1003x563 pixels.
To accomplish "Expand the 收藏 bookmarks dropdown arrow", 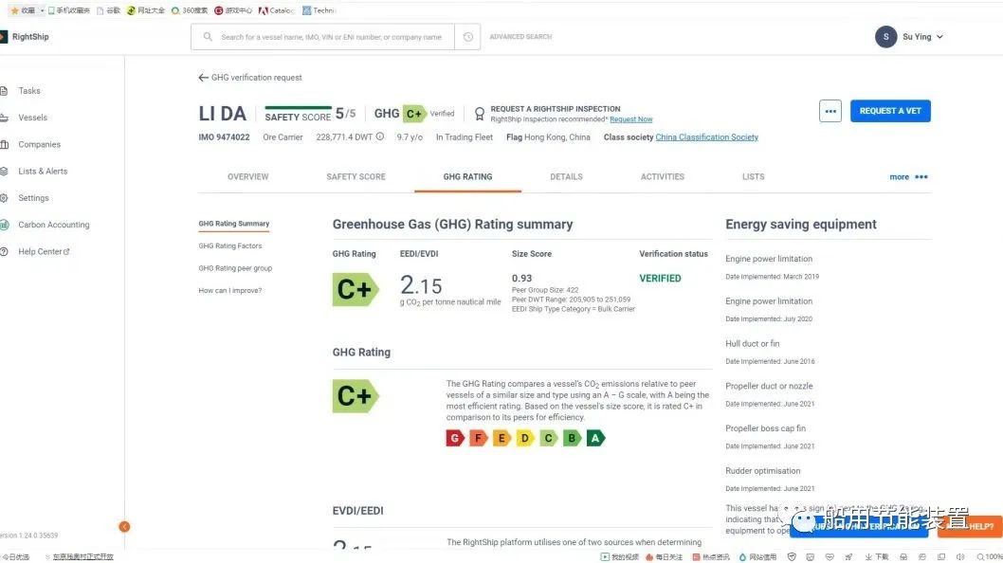I will point(43,10).
